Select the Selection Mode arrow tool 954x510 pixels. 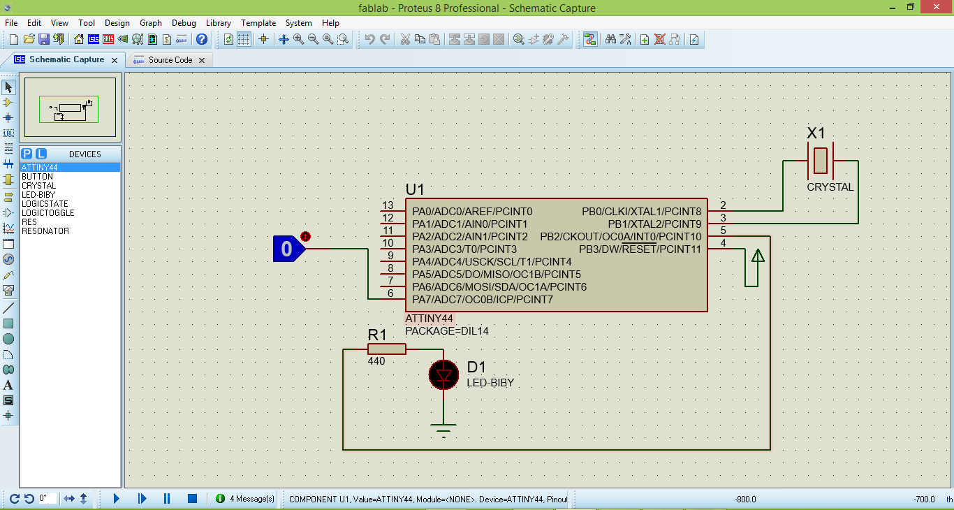pos(8,87)
